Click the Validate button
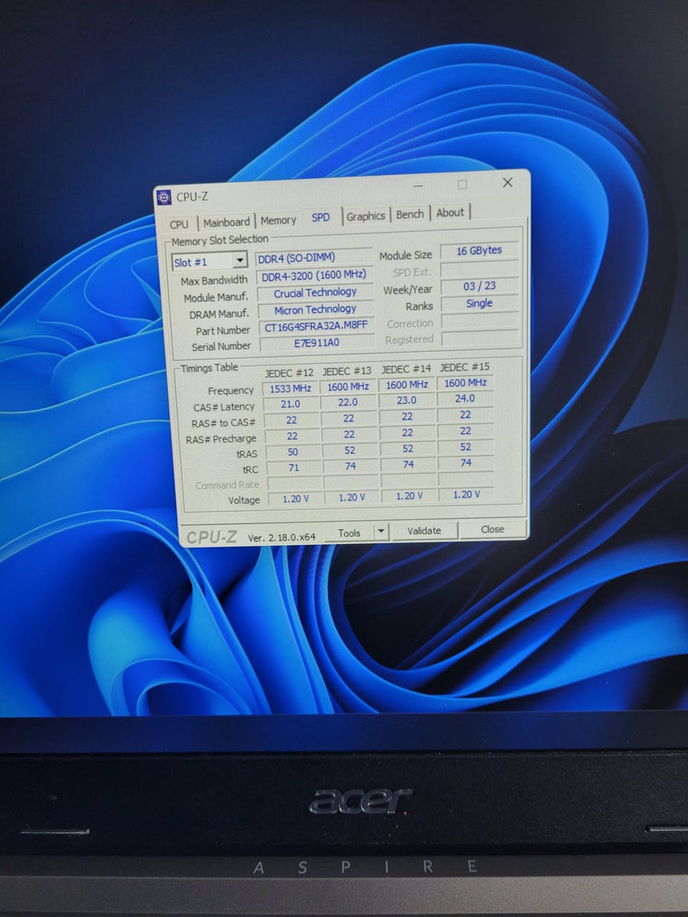The height and width of the screenshot is (917, 688). 424,531
